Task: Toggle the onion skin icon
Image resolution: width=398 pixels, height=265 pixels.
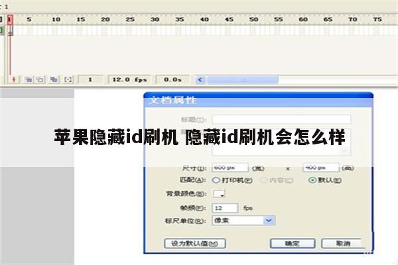Action: point(29,79)
